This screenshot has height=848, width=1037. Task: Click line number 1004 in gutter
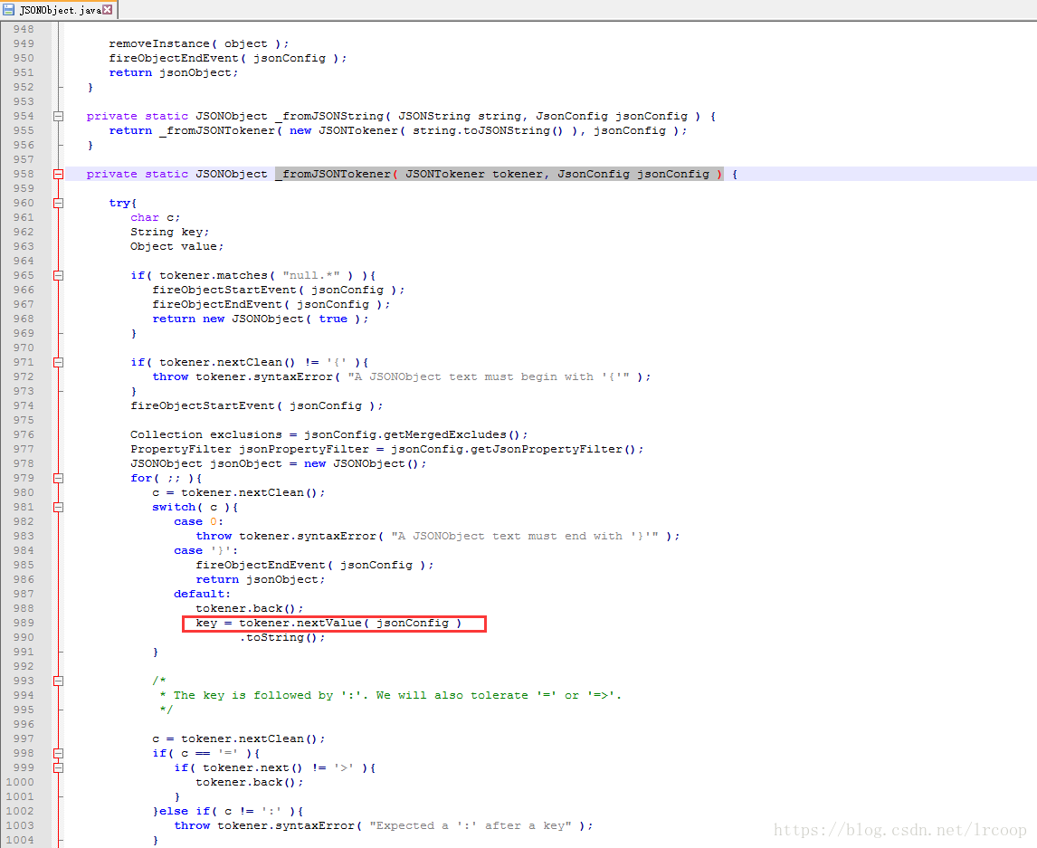click(20, 840)
